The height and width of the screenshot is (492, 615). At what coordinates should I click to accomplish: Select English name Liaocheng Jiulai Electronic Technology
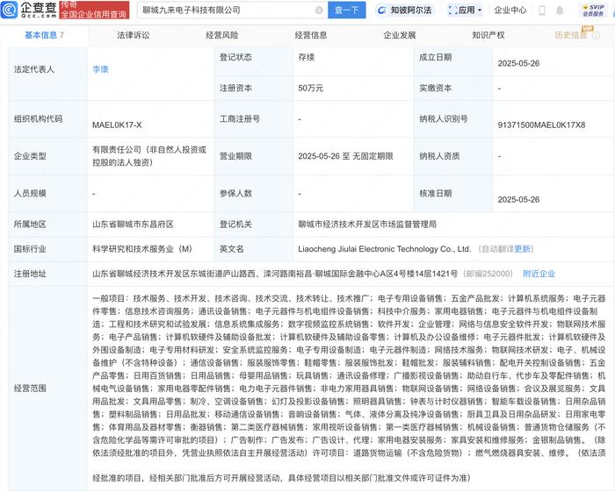(x=385, y=249)
